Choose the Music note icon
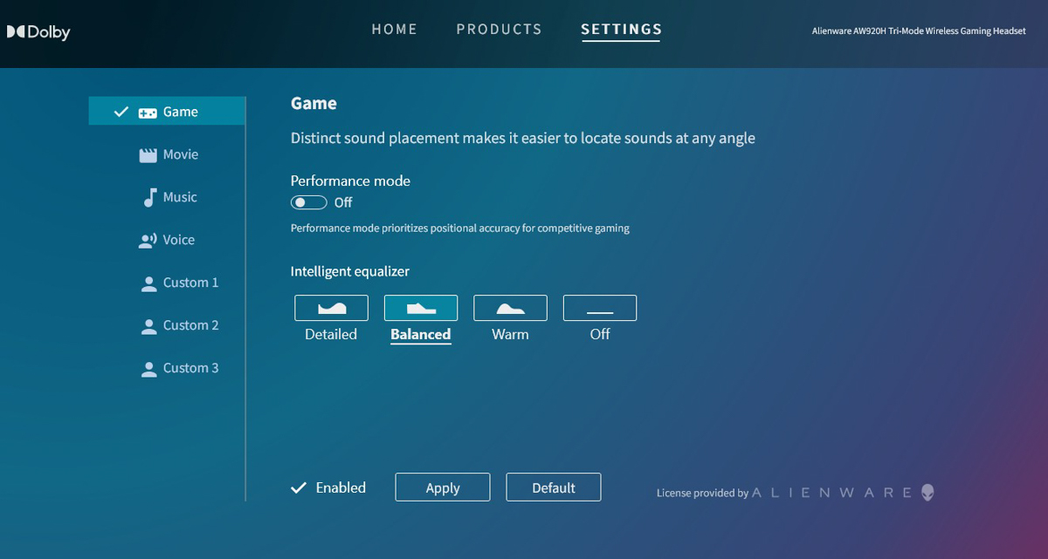The width and height of the screenshot is (1048, 559). pyautogui.click(x=149, y=197)
